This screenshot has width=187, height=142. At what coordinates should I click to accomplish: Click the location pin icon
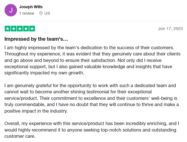coord(41,13)
